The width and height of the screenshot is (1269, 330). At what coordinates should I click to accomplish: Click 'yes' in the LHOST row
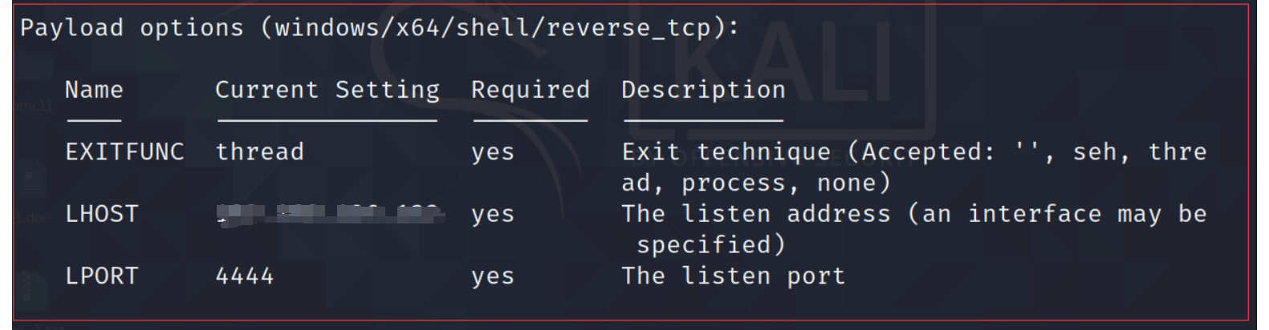point(493,215)
